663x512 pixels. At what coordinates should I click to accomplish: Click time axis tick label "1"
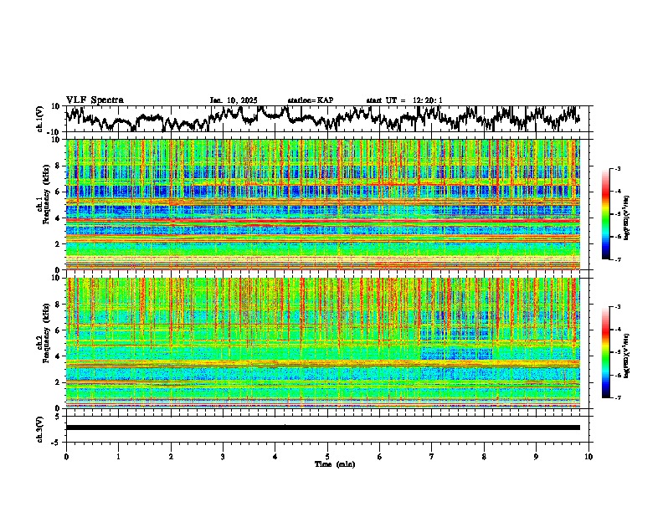pos(118,457)
